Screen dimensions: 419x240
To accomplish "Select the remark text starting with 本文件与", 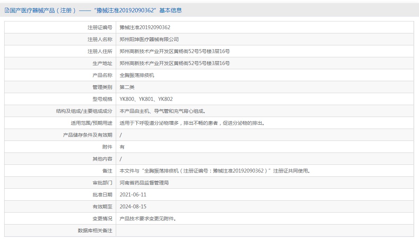I will tap(215, 171).
